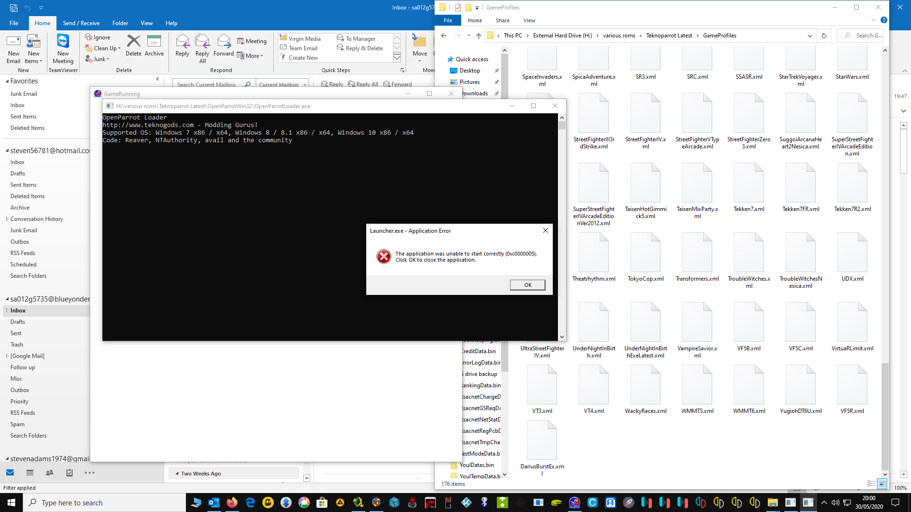
Task: Open the Windows notification center
Action: tap(895, 503)
